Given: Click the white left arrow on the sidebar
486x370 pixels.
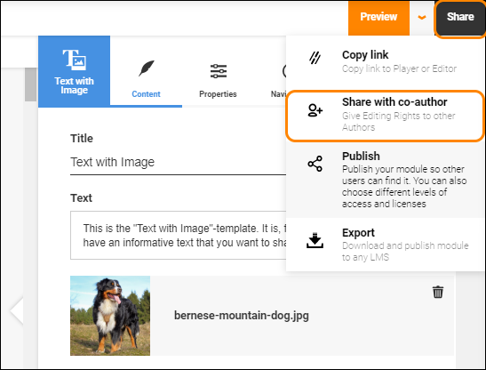Looking at the screenshot, I should (17, 310).
